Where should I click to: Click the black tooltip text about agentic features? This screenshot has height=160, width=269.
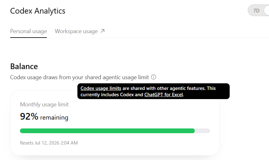[154, 91]
